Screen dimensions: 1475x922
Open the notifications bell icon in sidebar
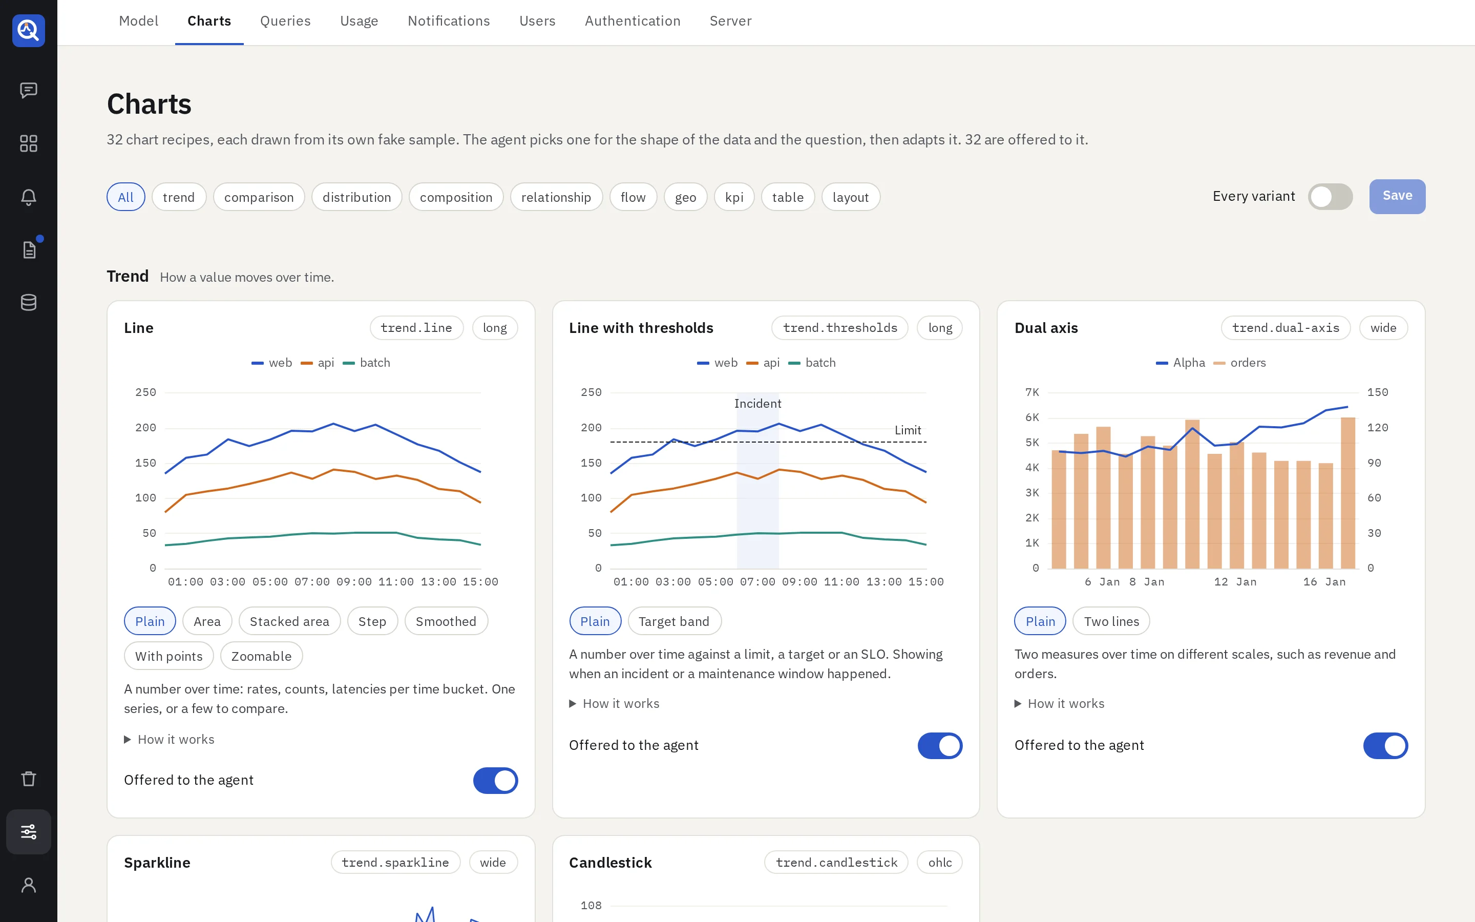29,197
